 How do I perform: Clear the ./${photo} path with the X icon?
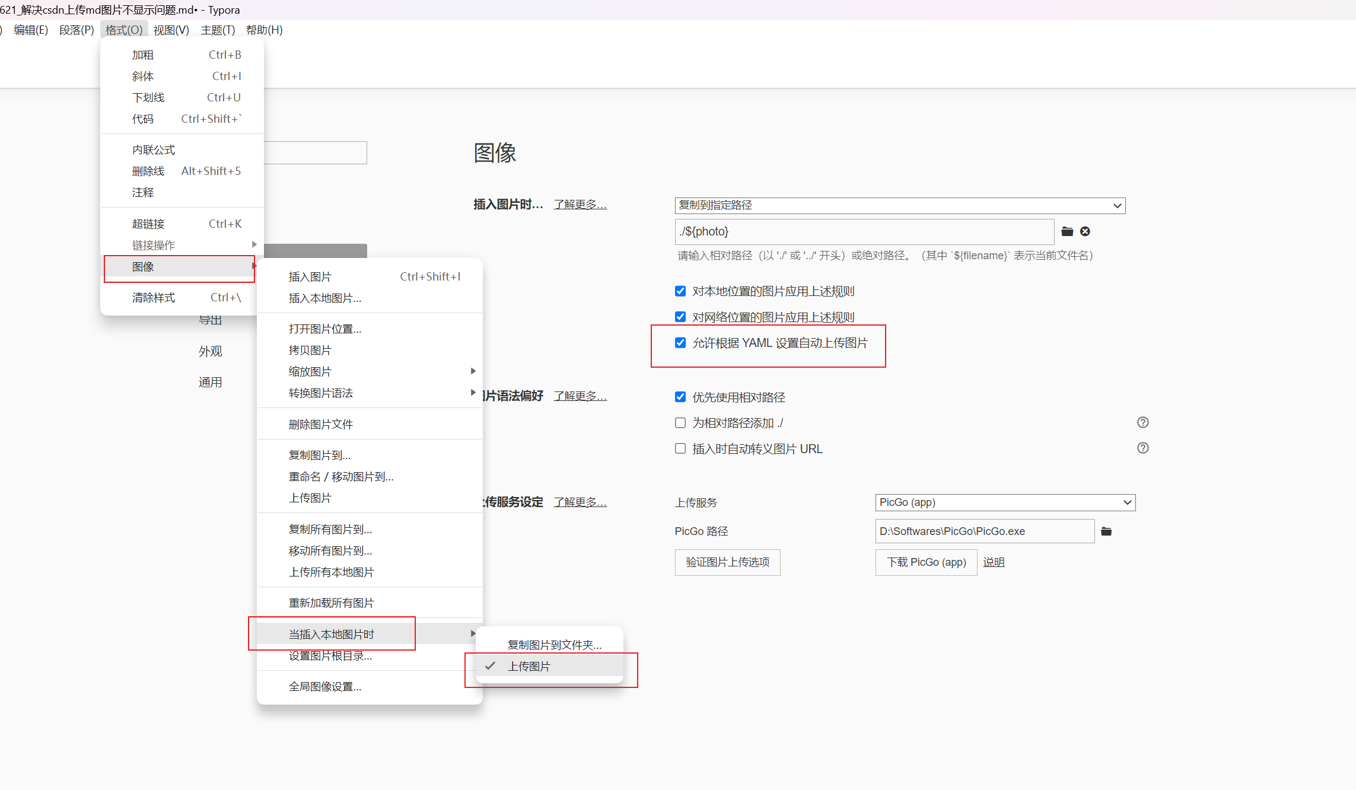[x=1086, y=231]
